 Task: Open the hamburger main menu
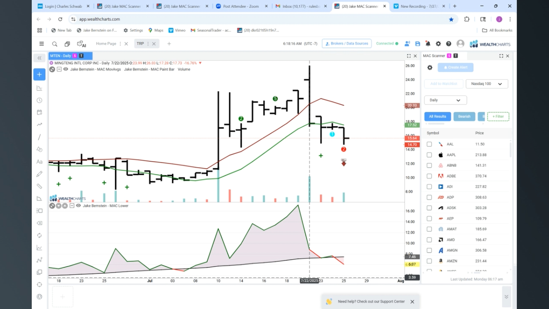41,44
